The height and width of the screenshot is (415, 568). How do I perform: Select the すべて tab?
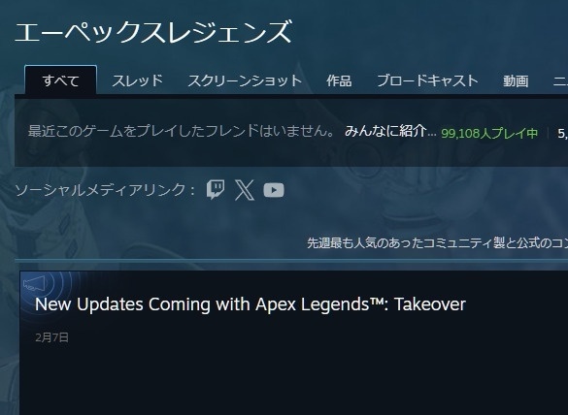[x=60, y=80]
